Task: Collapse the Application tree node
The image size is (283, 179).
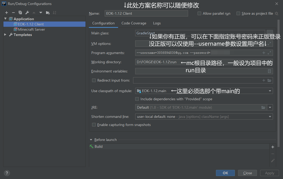Action: click(x=6, y=19)
